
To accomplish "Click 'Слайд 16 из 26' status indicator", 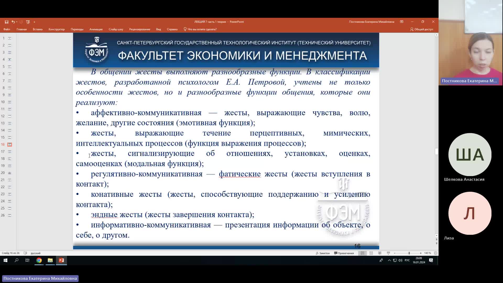I will coord(11,253).
